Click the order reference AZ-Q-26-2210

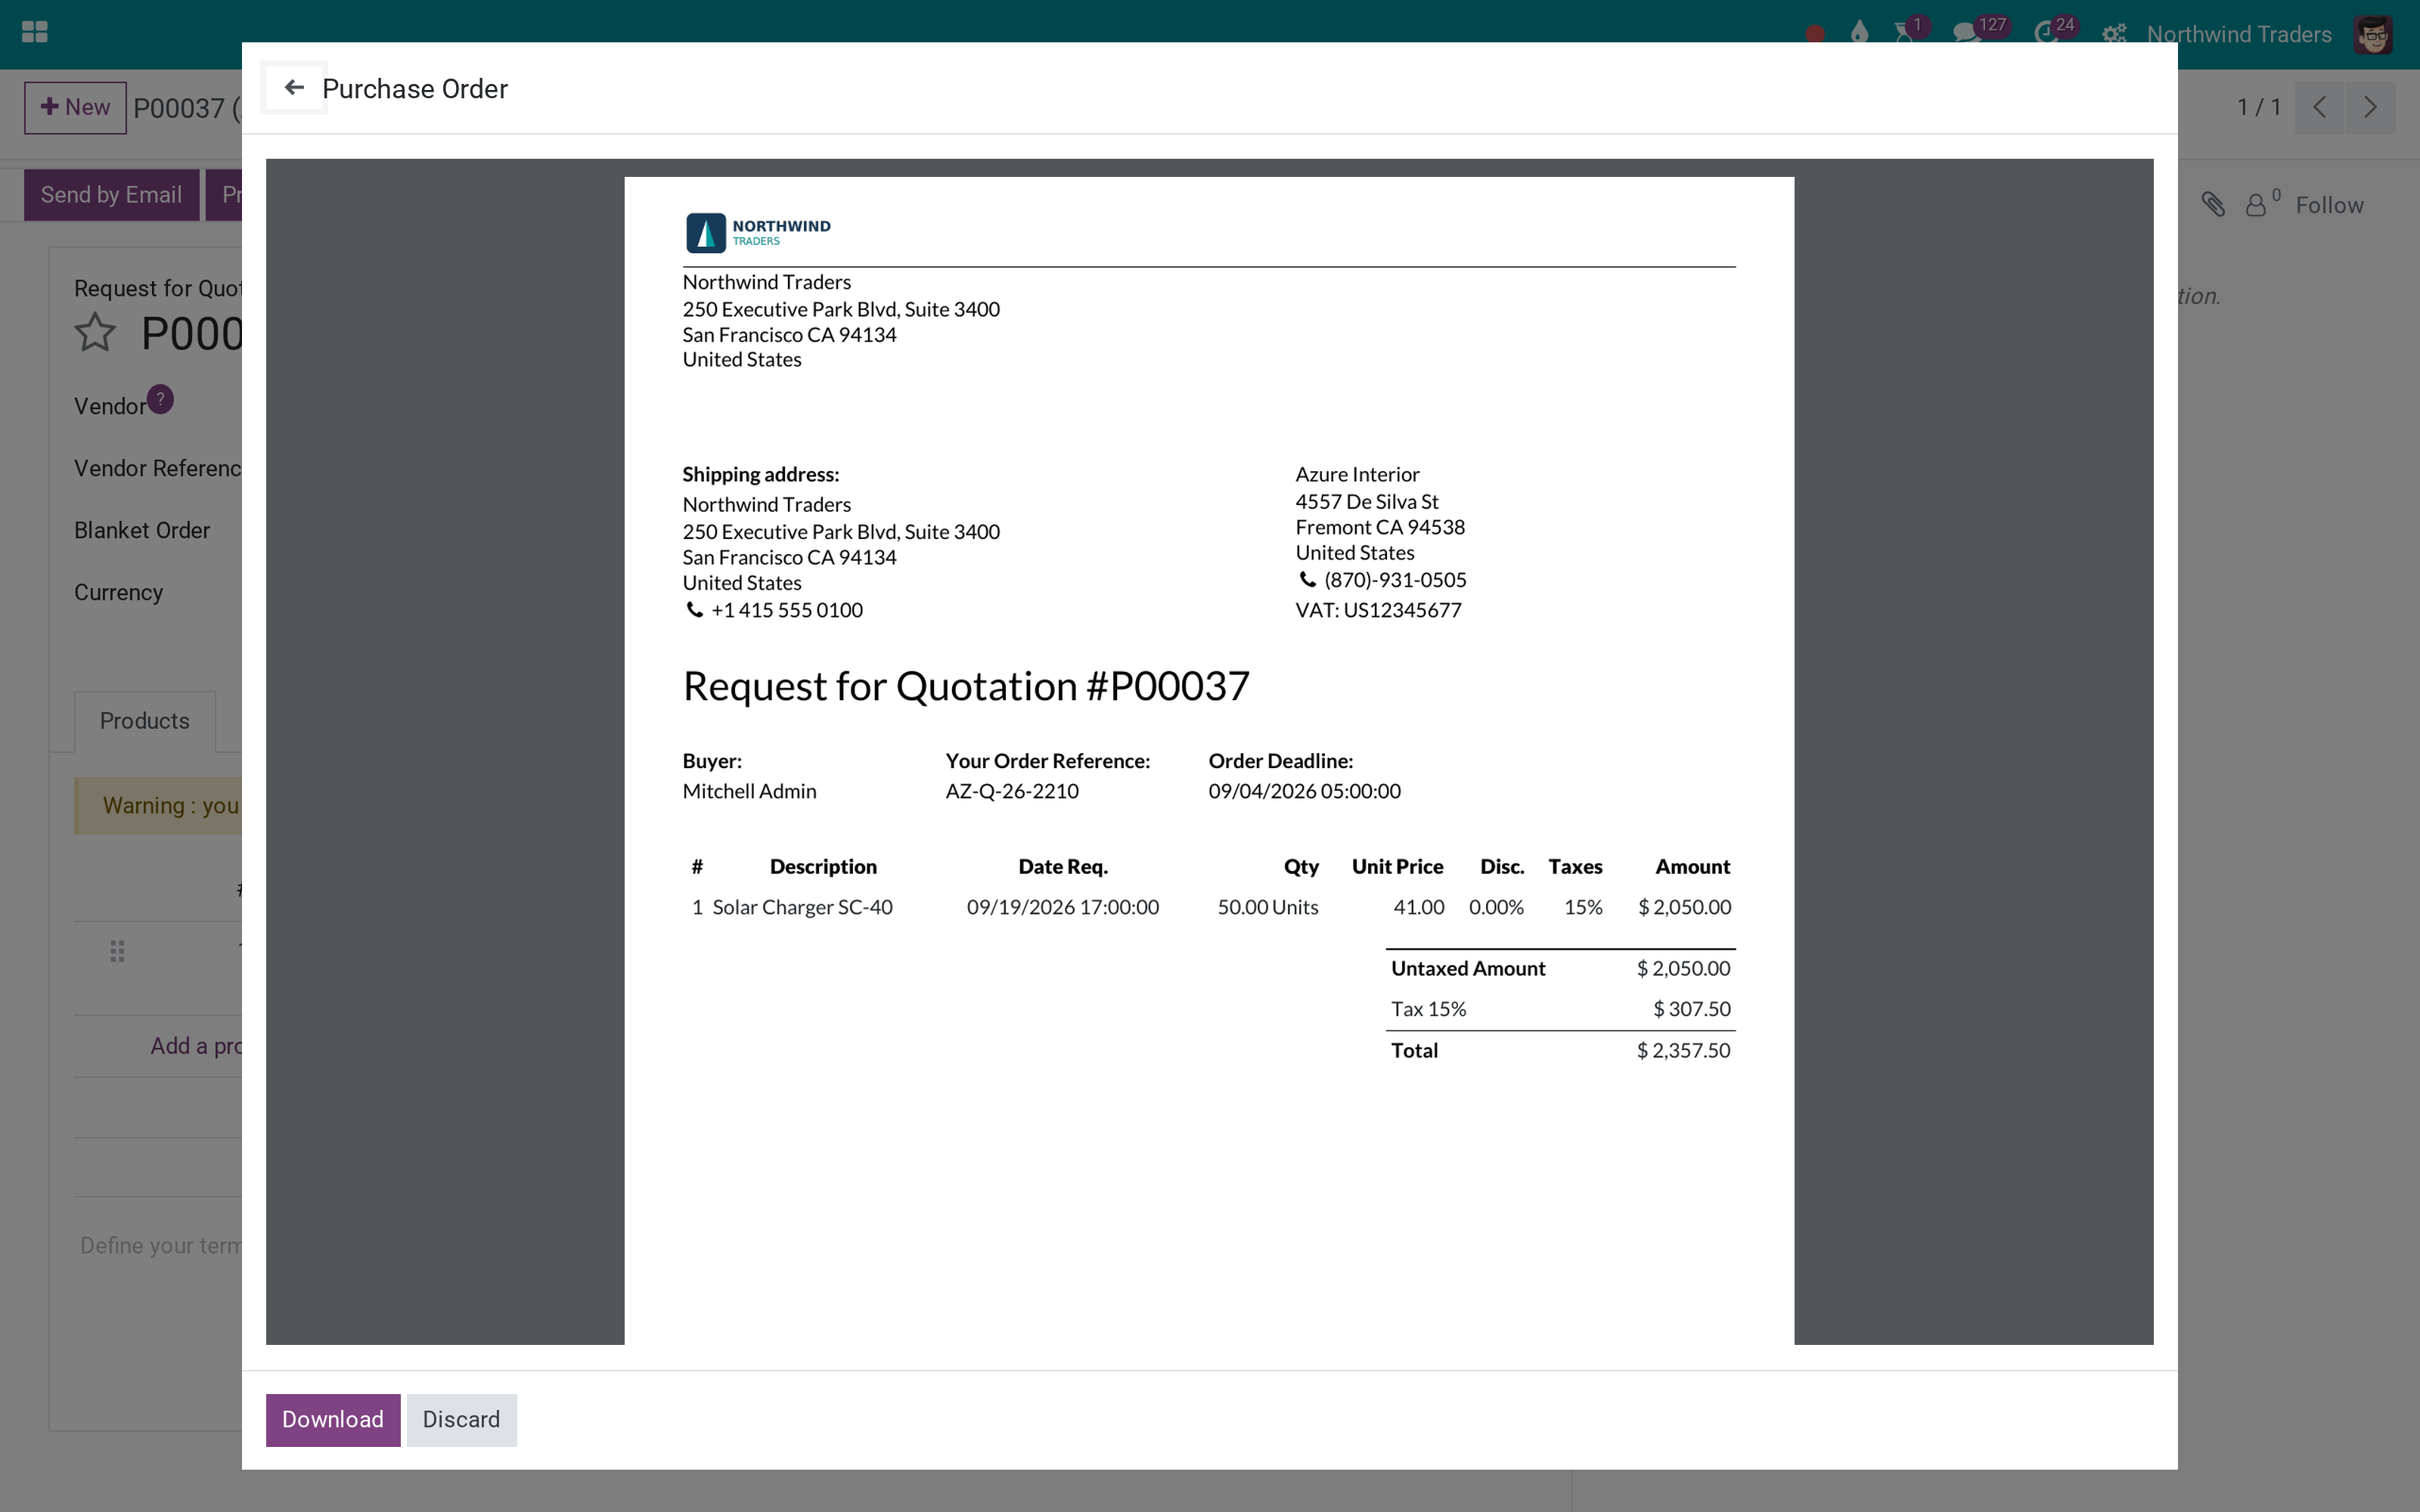[x=1012, y=791]
